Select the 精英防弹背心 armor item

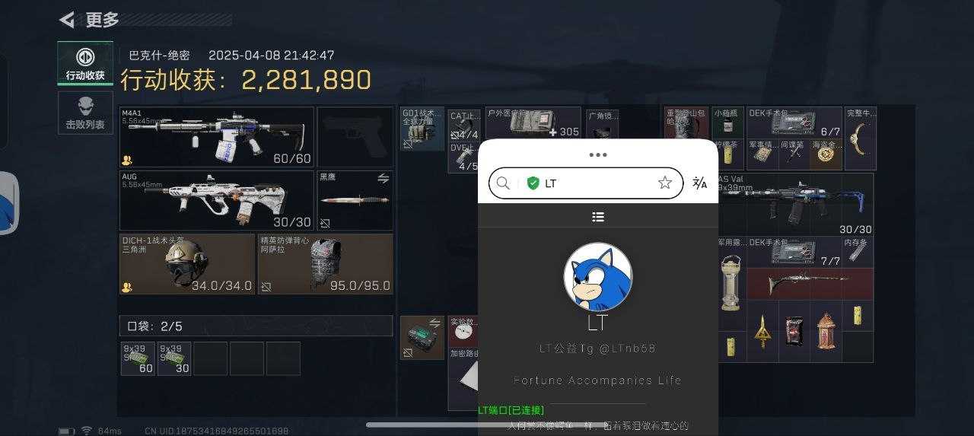coord(326,264)
